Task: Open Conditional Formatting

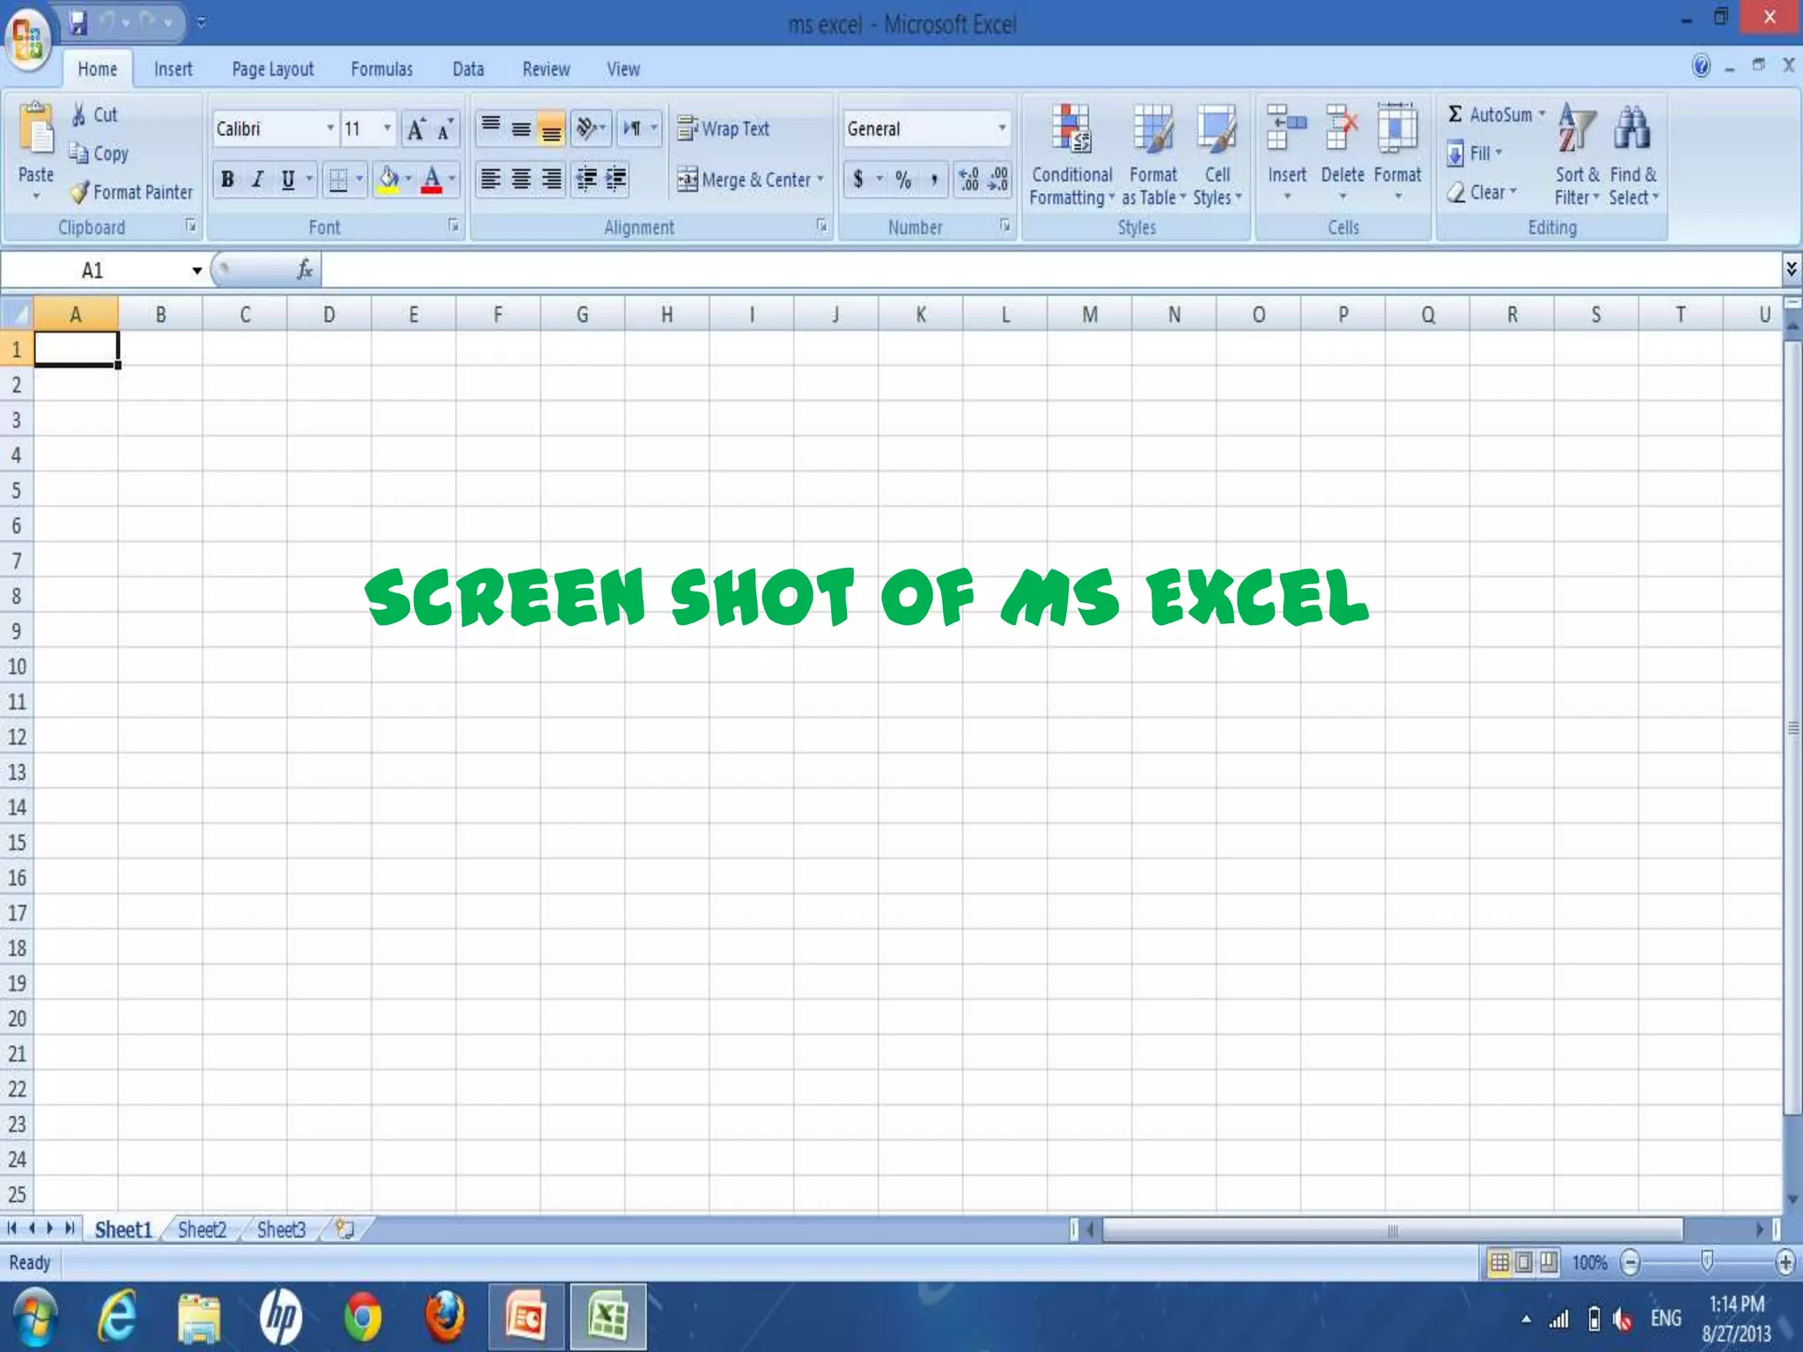Action: click(x=1071, y=155)
